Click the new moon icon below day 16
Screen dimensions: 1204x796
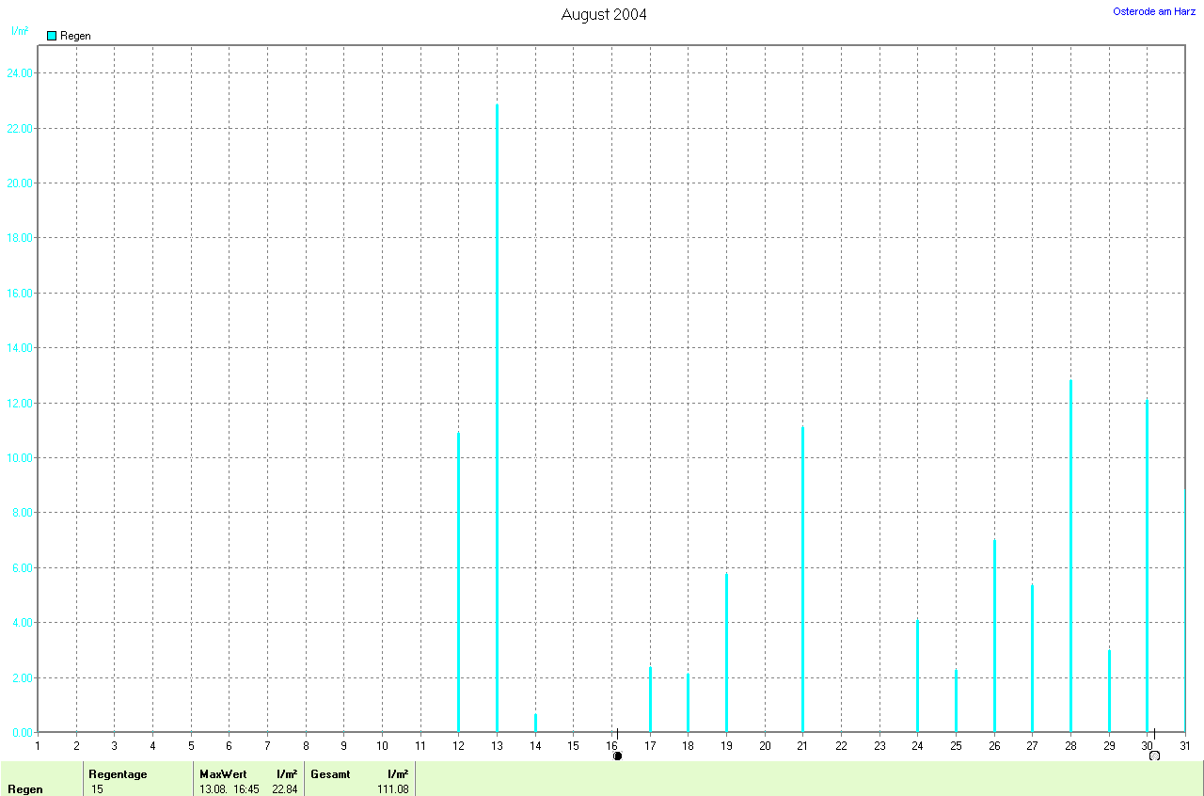(x=617, y=756)
